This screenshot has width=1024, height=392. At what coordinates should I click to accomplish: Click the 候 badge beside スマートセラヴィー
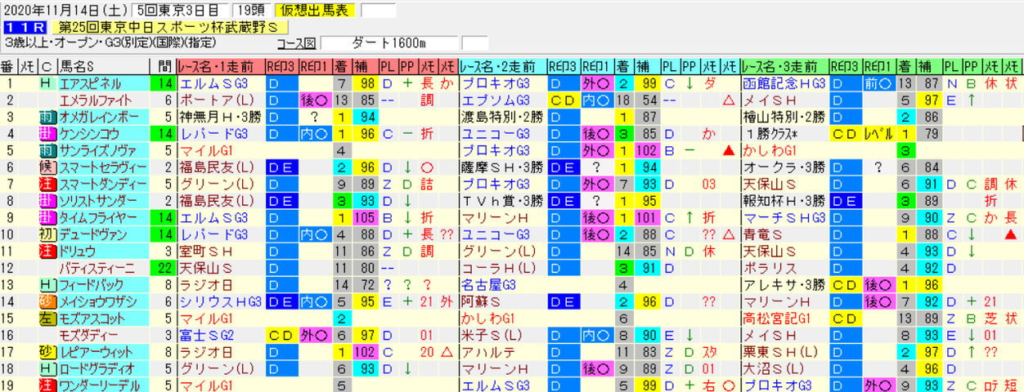pos(47,167)
